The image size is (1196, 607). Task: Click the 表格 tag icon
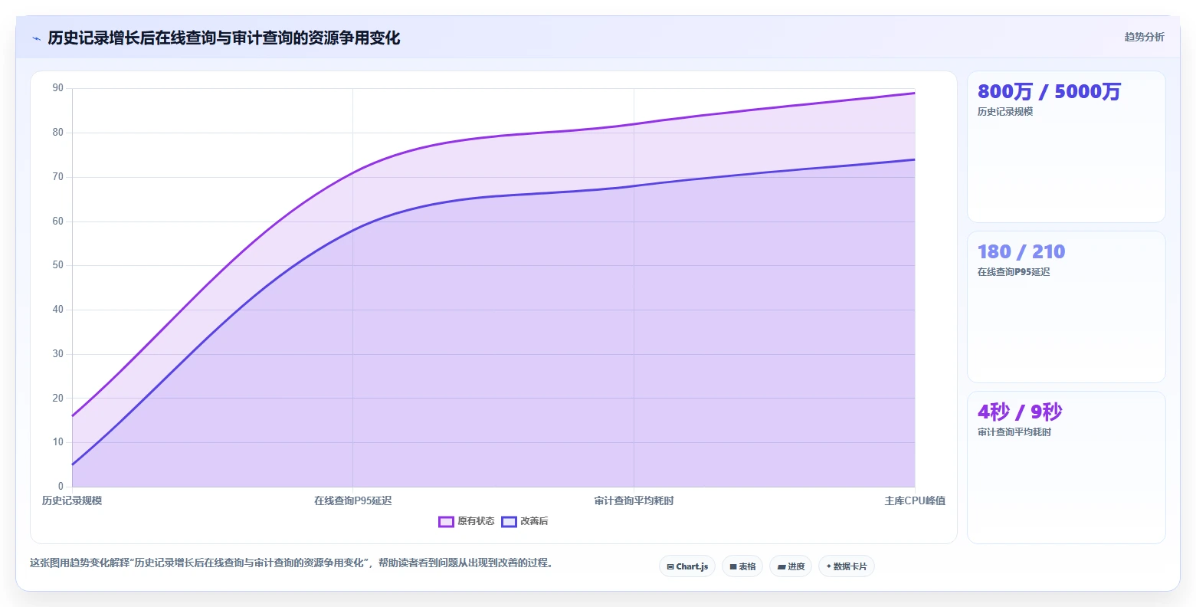(733, 567)
